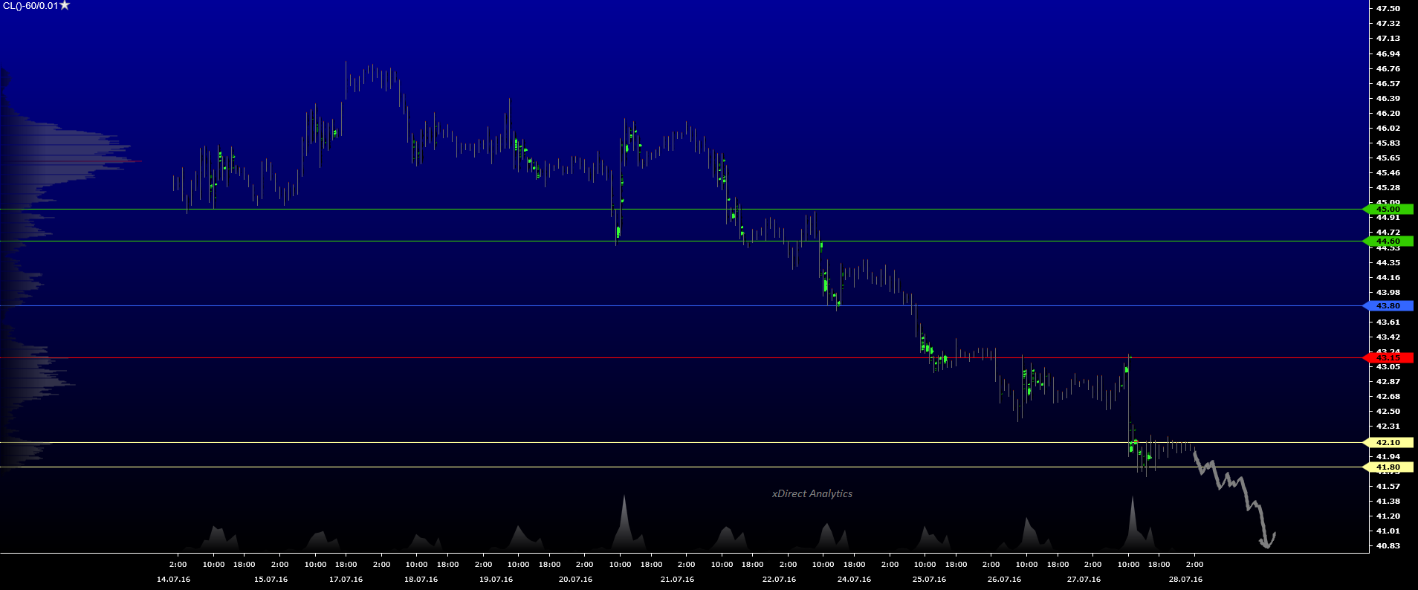
Task: Click the 20.07.16 date label
Action: 575,580
